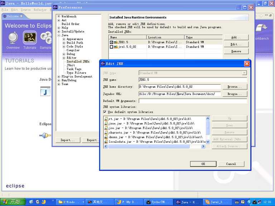Select the dnsns.jar library entry
This screenshot has width=275, height=206.
[x=154, y=137]
